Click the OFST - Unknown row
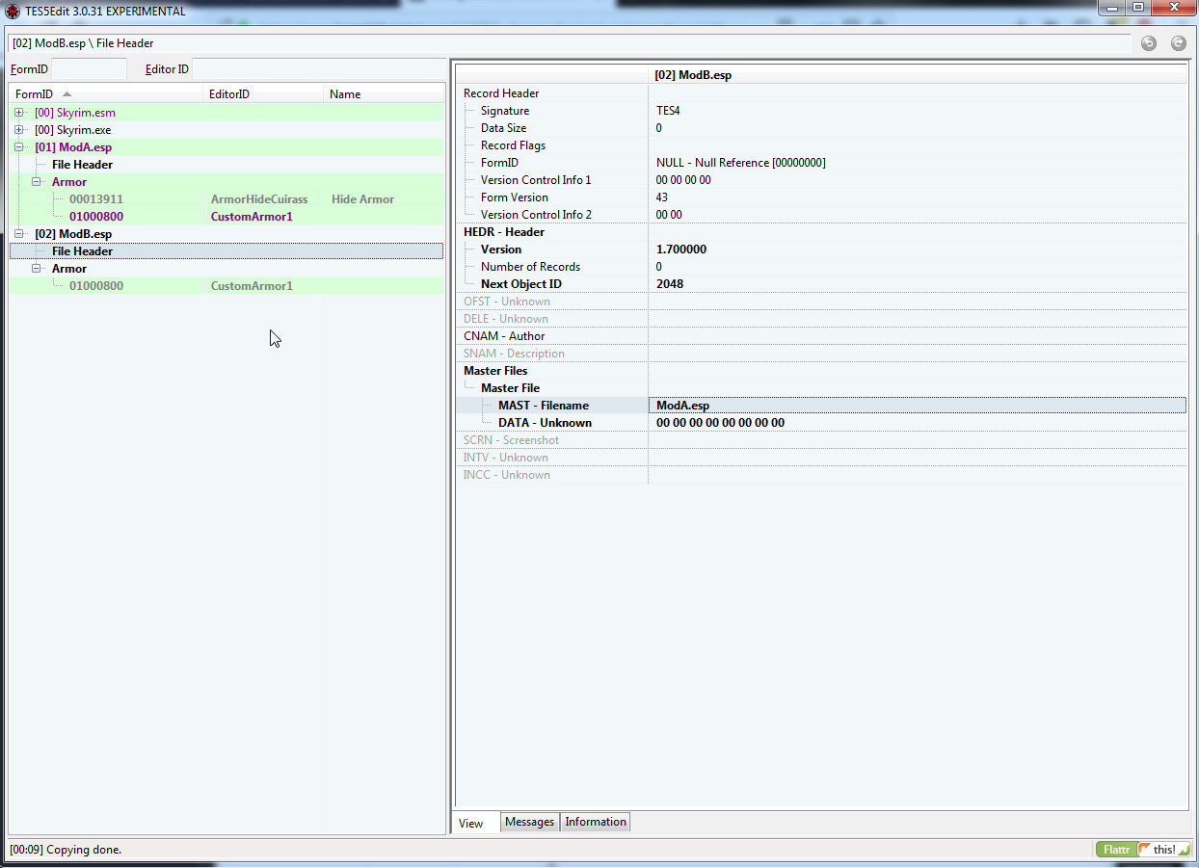Image resolution: width=1199 pixels, height=868 pixels. click(821, 302)
